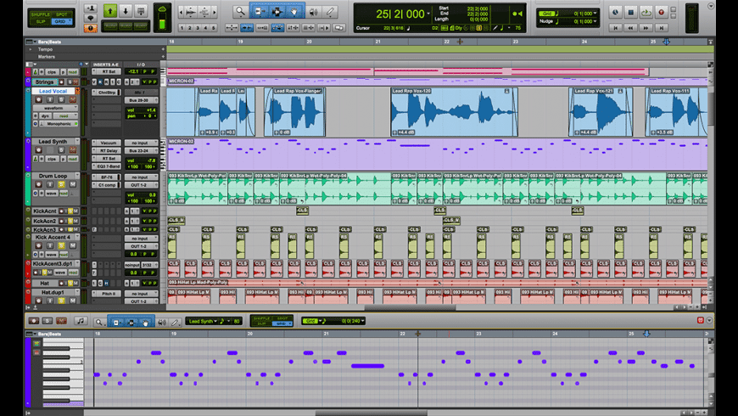The width and height of the screenshot is (738, 416).
Task: Select the Trim tool in toolbar
Action: (x=258, y=12)
